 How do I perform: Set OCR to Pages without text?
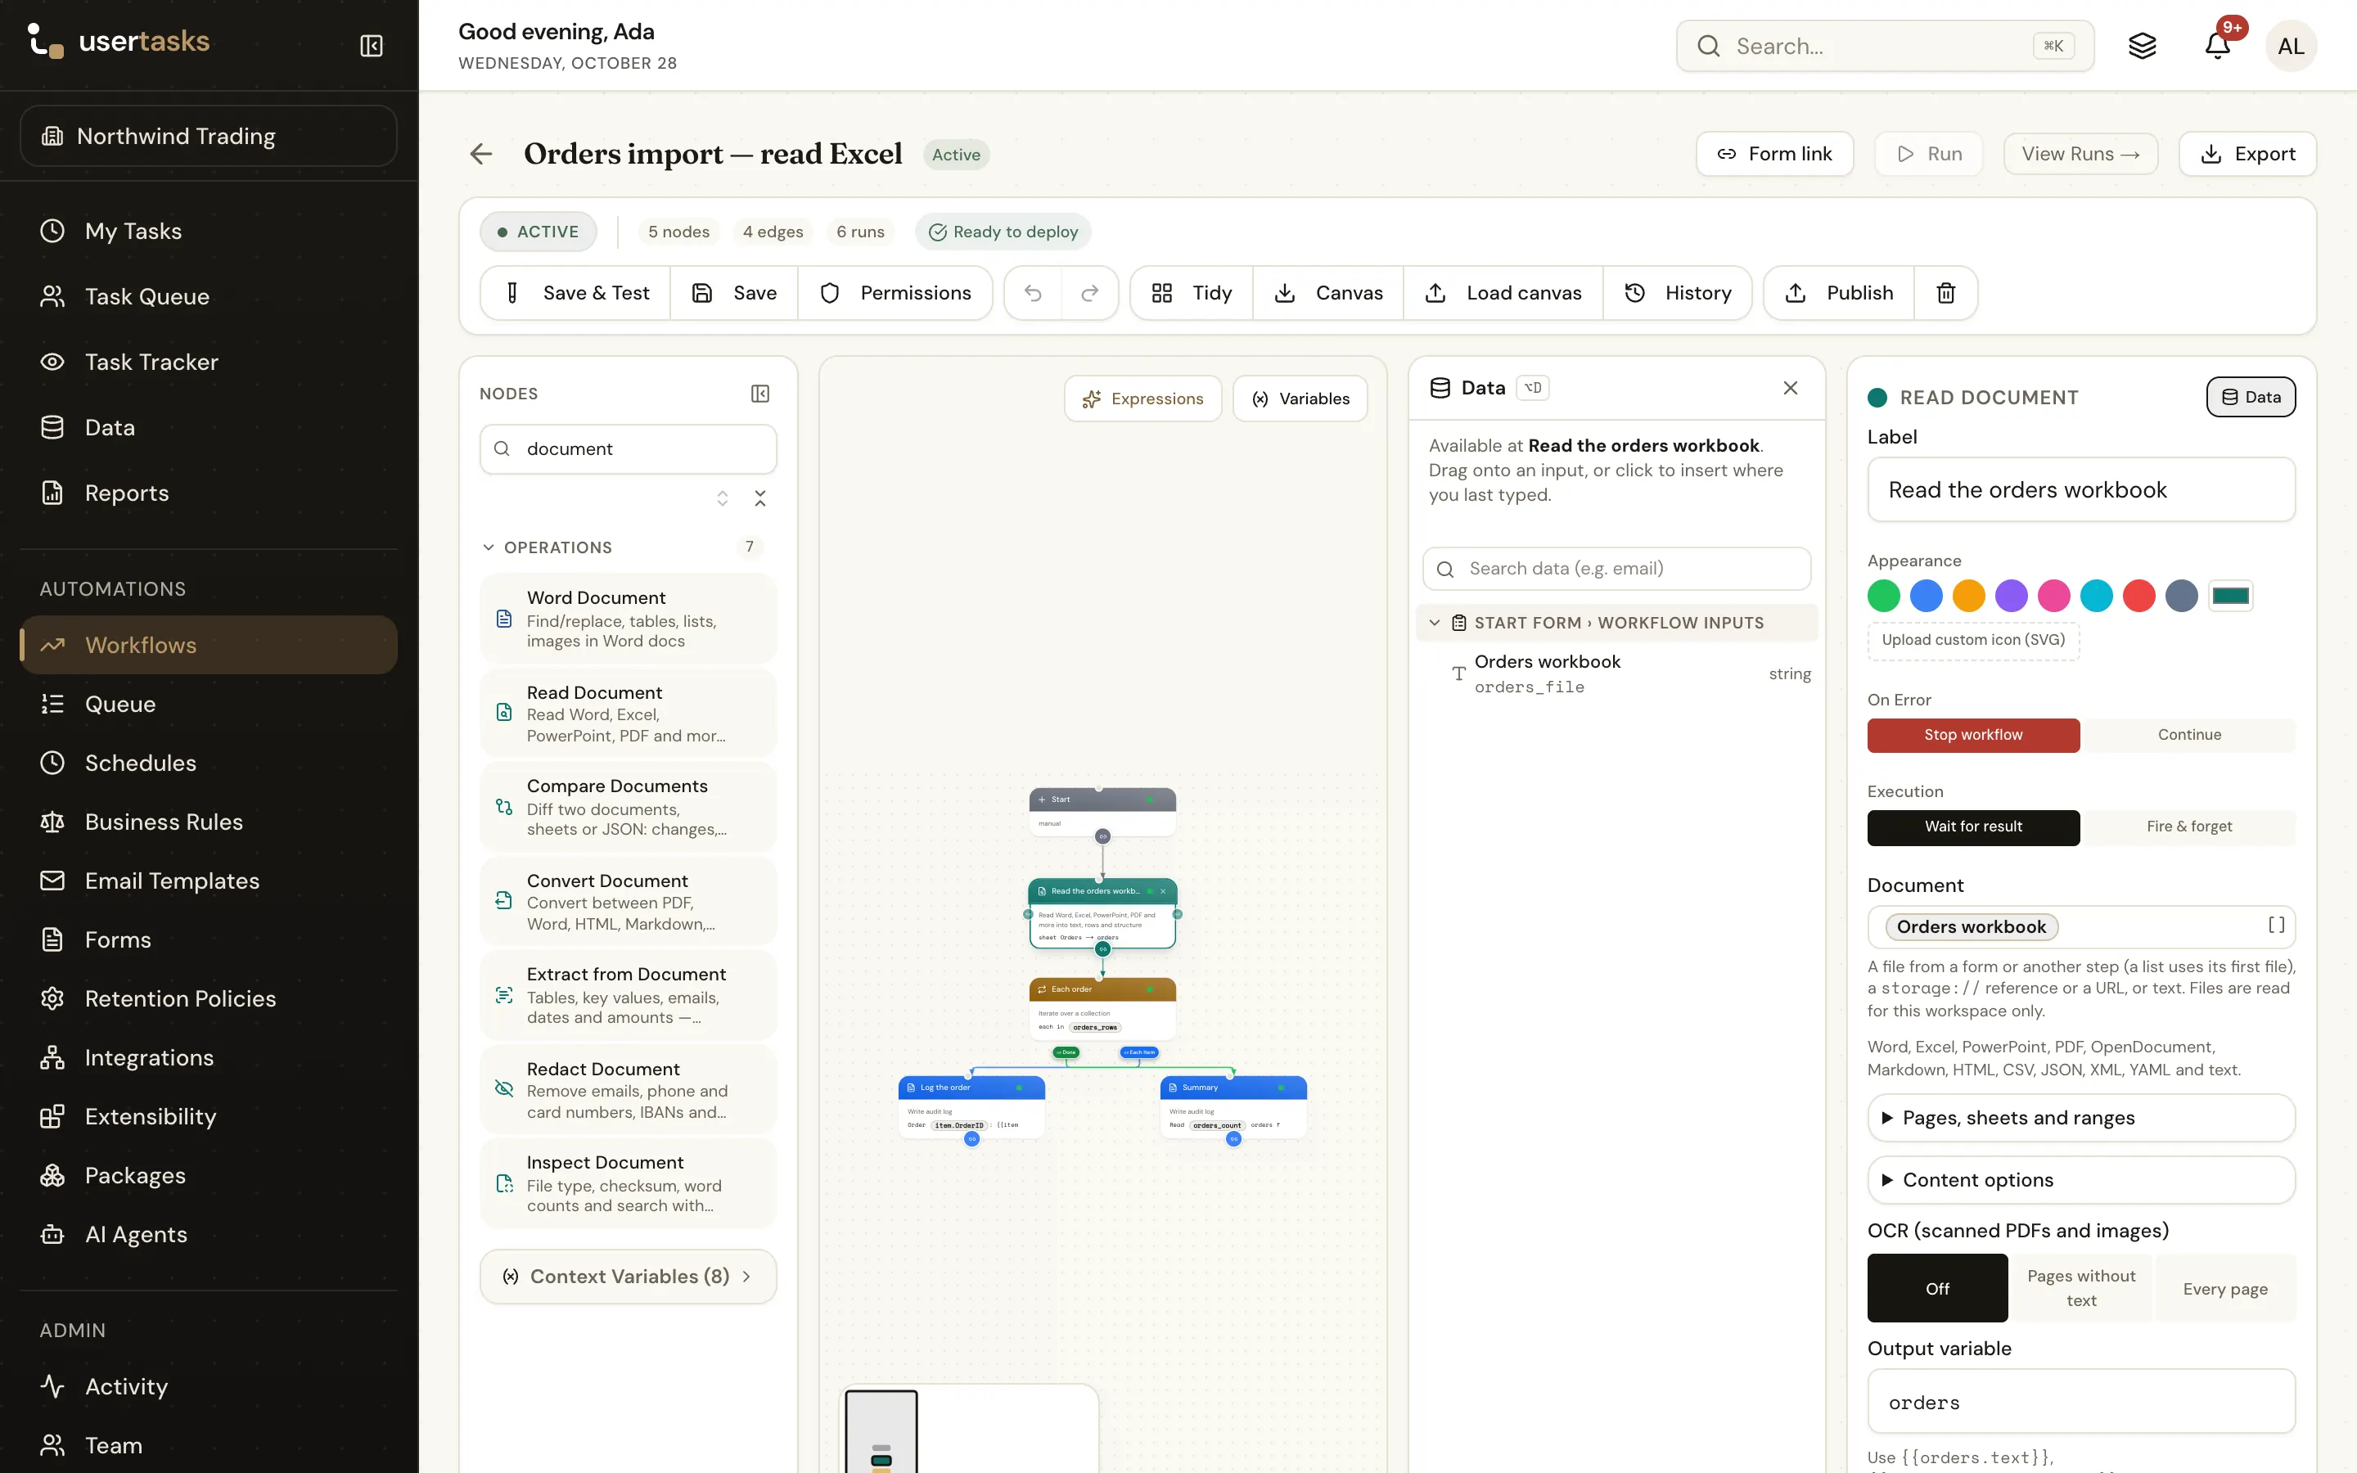point(2081,1288)
